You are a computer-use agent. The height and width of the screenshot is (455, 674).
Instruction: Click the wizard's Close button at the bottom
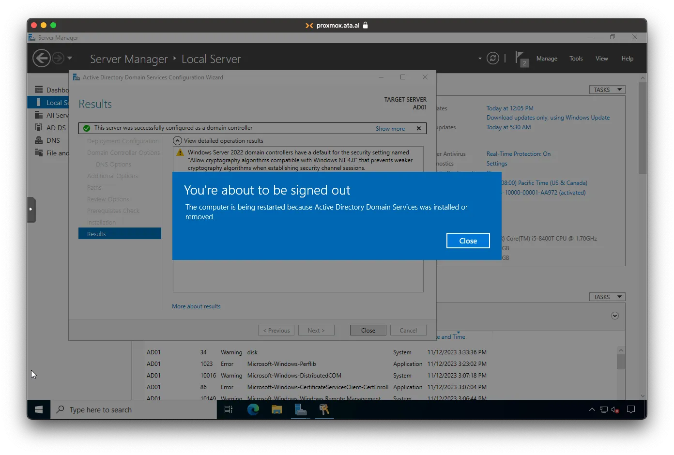368,330
